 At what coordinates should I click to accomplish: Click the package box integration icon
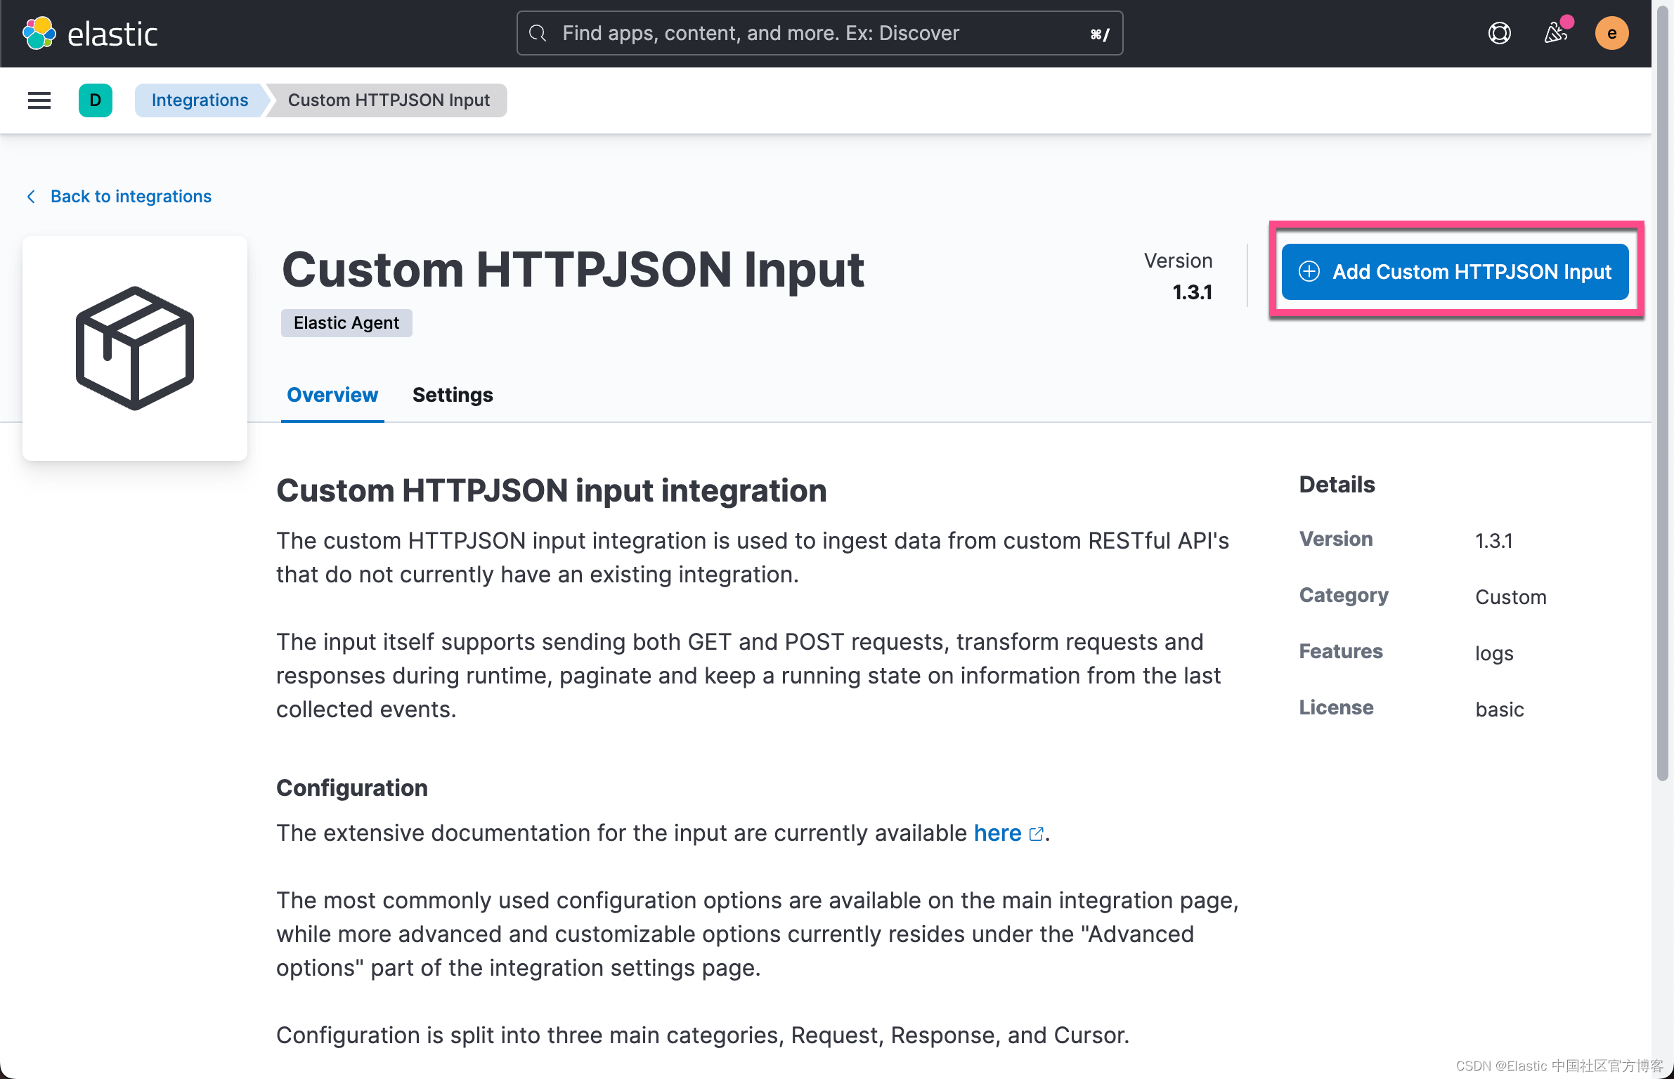(135, 348)
